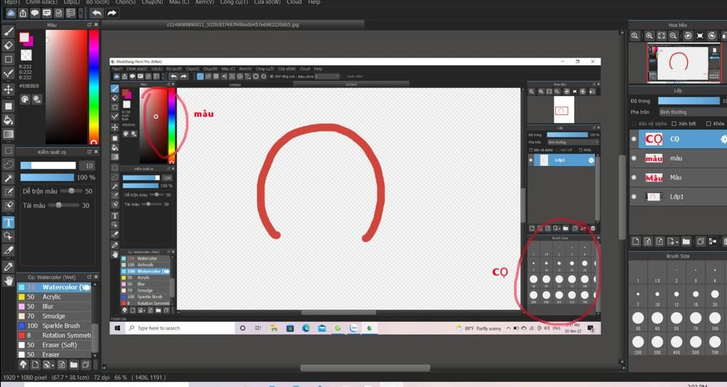Click the layer folder icon below the layer list

[x=687, y=241]
